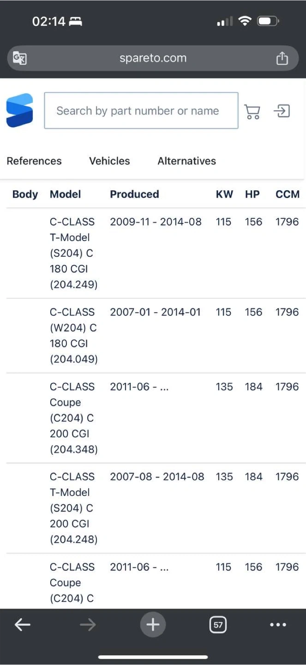Tap the CCM column header
Viewport: 306px width, 665px height.
(x=288, y=194)
